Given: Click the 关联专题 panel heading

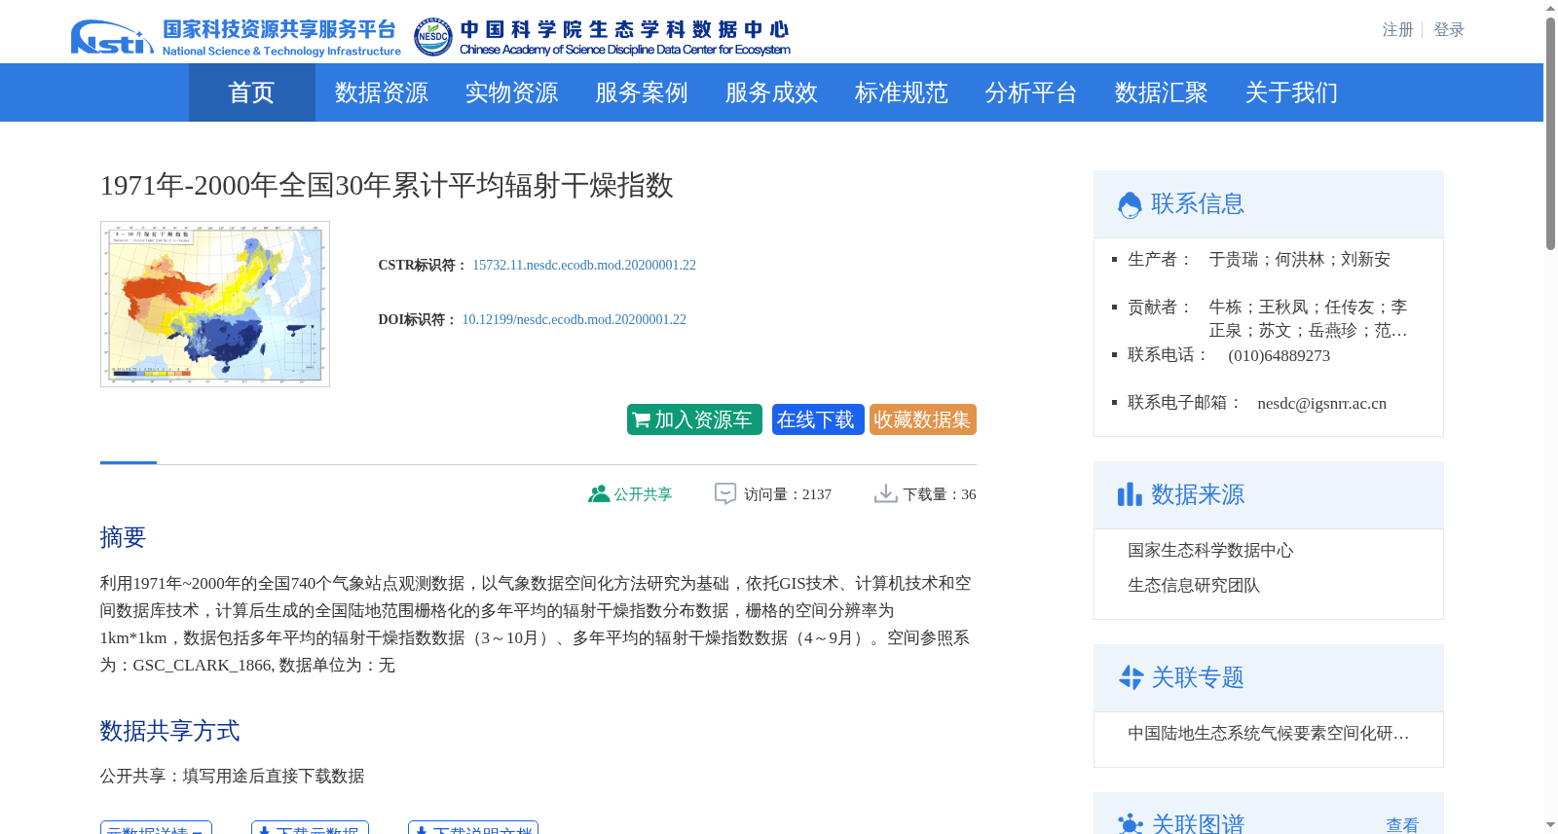Looking at the screenshot, I should 1198,677.
